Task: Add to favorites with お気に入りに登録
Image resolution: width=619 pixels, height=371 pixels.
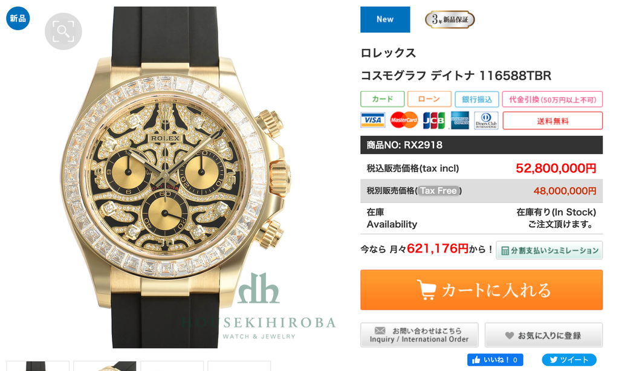Action: pyautogui.click(x=543, y=335)
